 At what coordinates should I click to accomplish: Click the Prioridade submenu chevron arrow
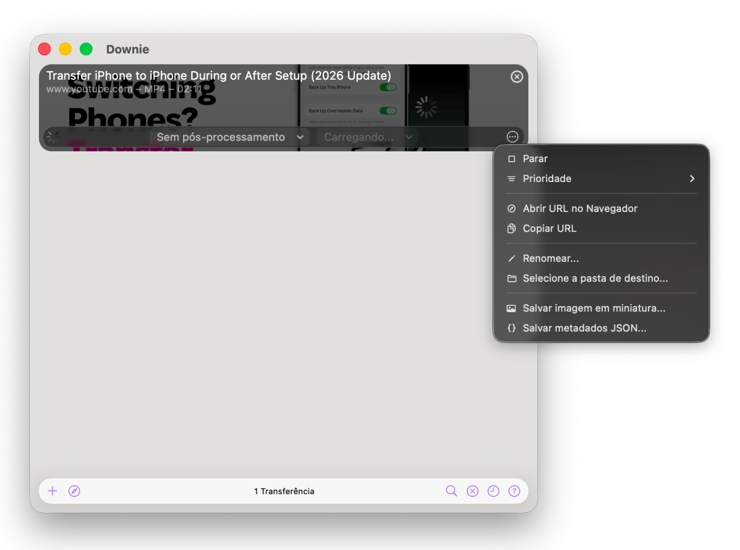[692, 179]
